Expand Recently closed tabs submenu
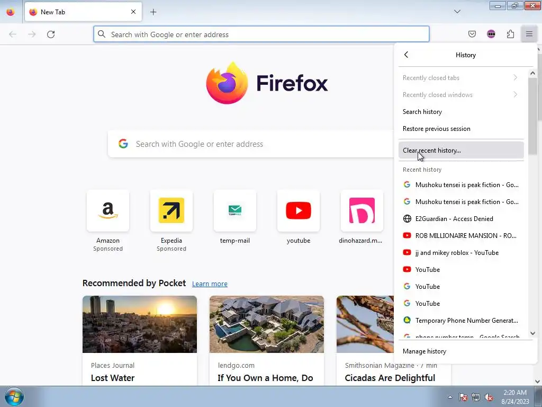The width and height of the screenshot is (542, 407). click(x=461, y=77)
